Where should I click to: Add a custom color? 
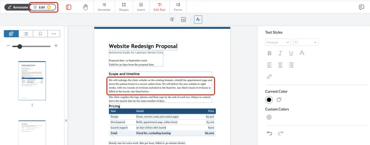click(x=269, y=117)
